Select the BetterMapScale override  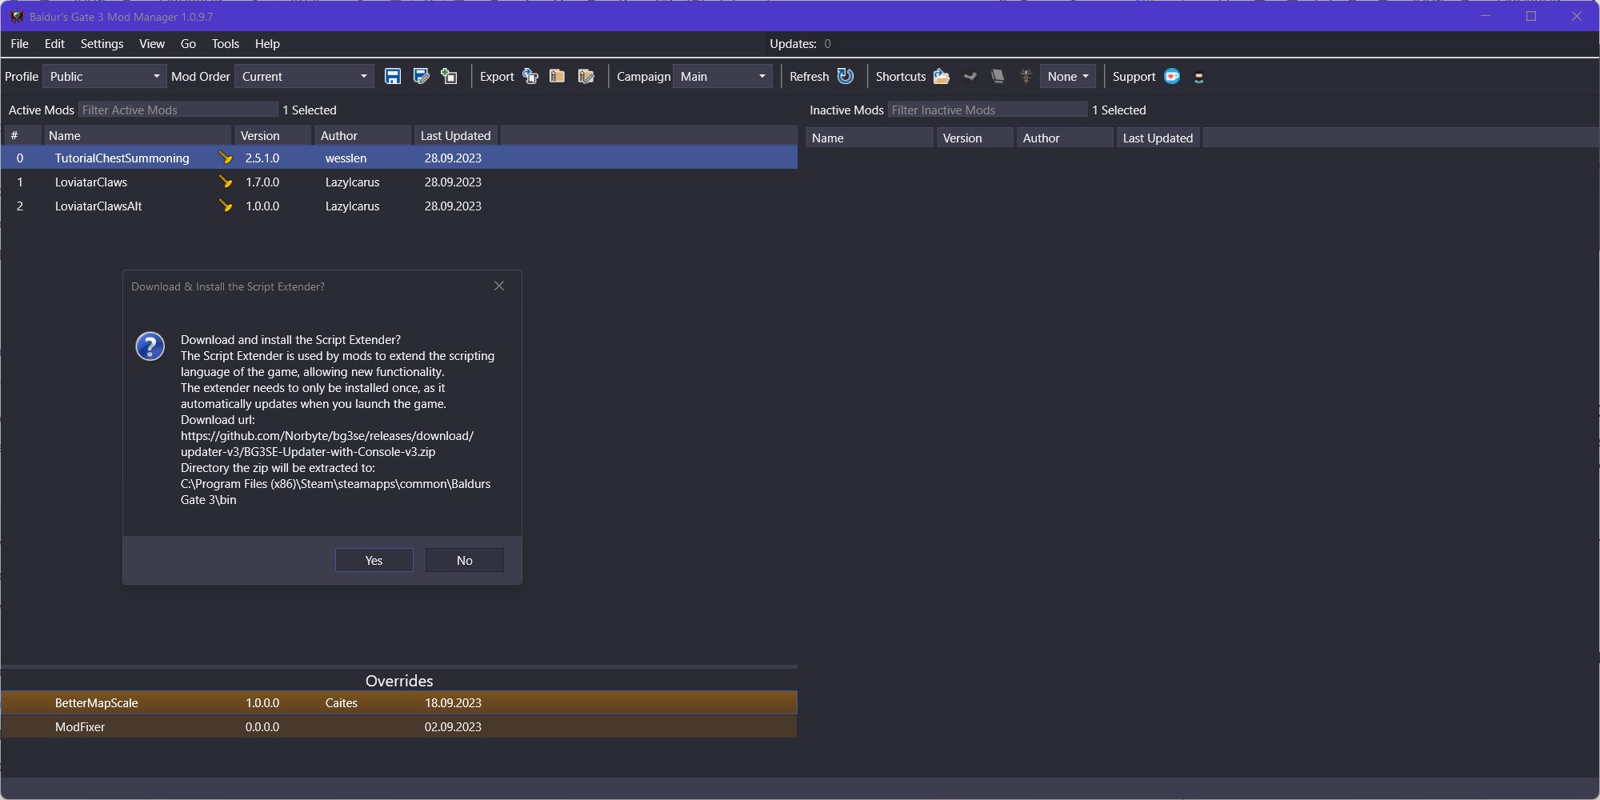tap(399, 702)
